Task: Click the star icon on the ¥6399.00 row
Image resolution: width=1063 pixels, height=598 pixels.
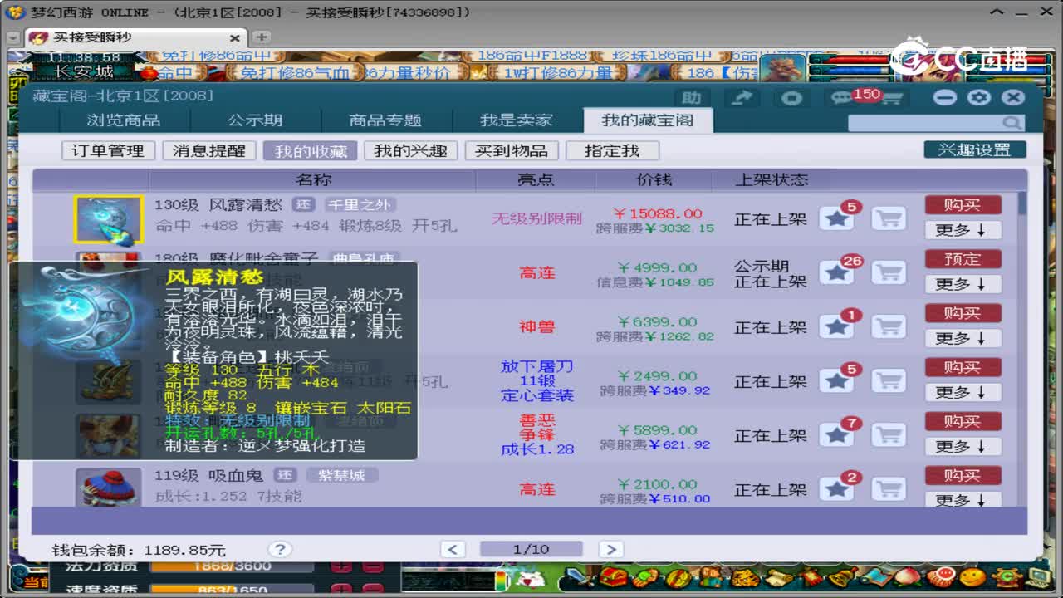Action: pos(837,327)
